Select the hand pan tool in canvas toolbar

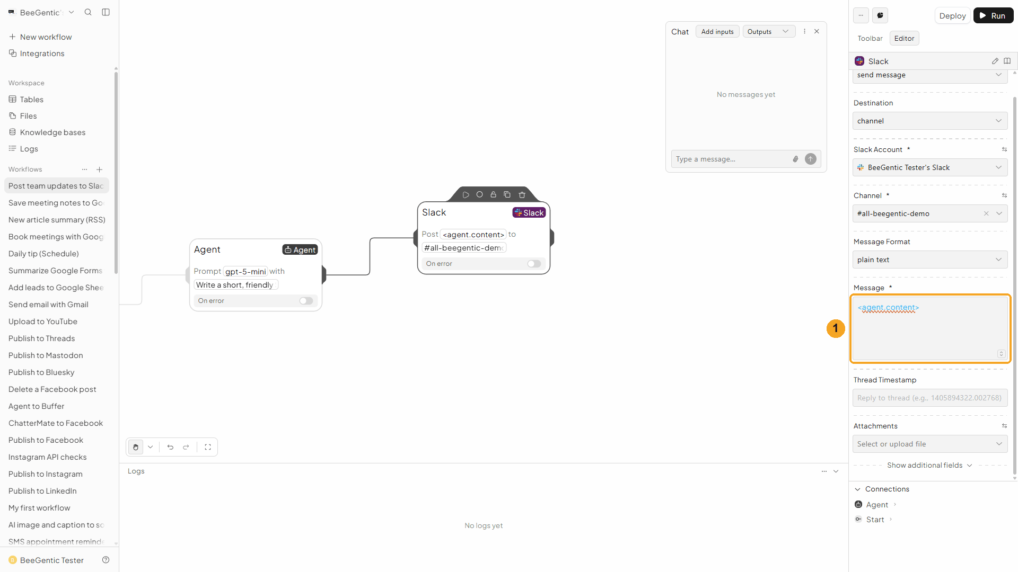pyautogui.click(x=136, y=447)
